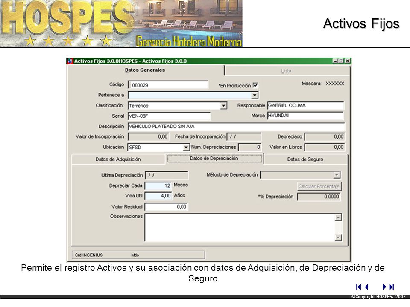Image resolution: width=410 pixels, height=307 pixels.
Task: Click the Mdo status bar text
Action: [135, 255]
